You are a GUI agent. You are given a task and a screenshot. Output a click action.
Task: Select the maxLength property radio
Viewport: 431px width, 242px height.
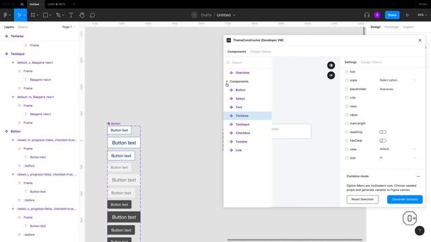(347, 124)
